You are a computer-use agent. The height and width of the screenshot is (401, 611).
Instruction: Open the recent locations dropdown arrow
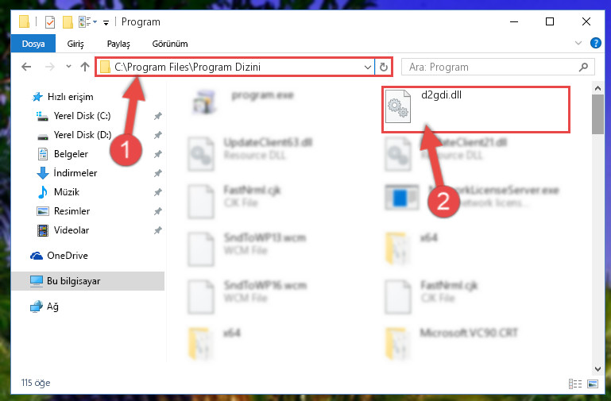tap(68, 67)
